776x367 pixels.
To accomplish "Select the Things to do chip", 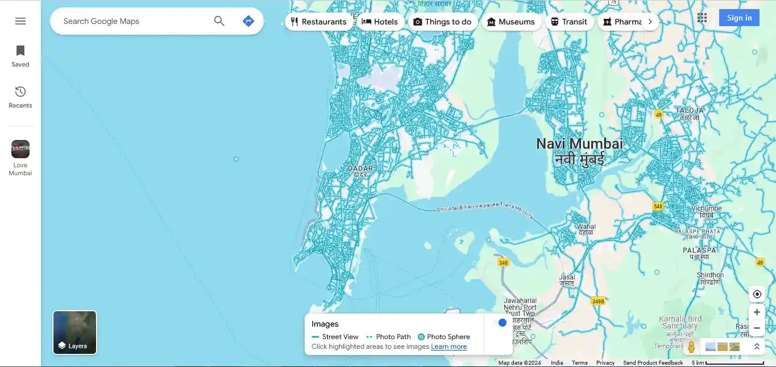I will (x=442, y=22).
